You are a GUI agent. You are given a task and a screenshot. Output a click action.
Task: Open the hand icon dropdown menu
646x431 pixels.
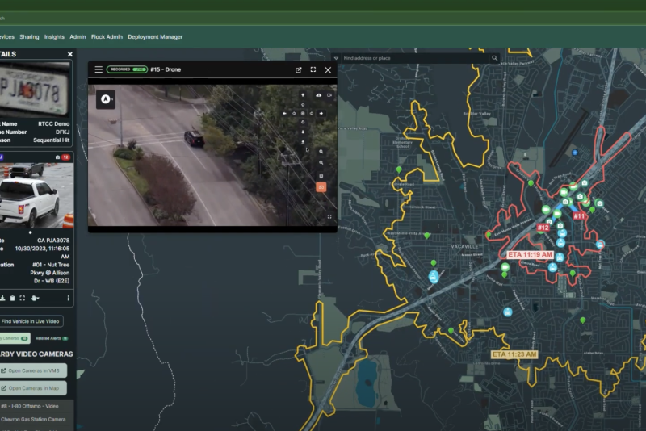pos(36,298)
